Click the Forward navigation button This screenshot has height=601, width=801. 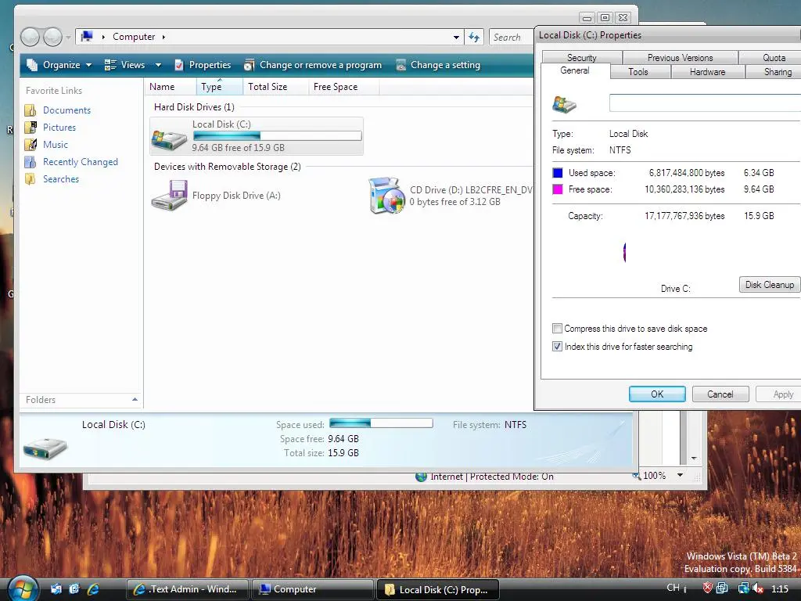[x=52, y=37]
